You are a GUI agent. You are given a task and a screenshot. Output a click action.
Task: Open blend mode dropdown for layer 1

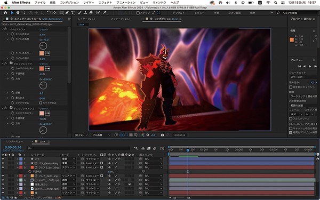click(68, 159)
